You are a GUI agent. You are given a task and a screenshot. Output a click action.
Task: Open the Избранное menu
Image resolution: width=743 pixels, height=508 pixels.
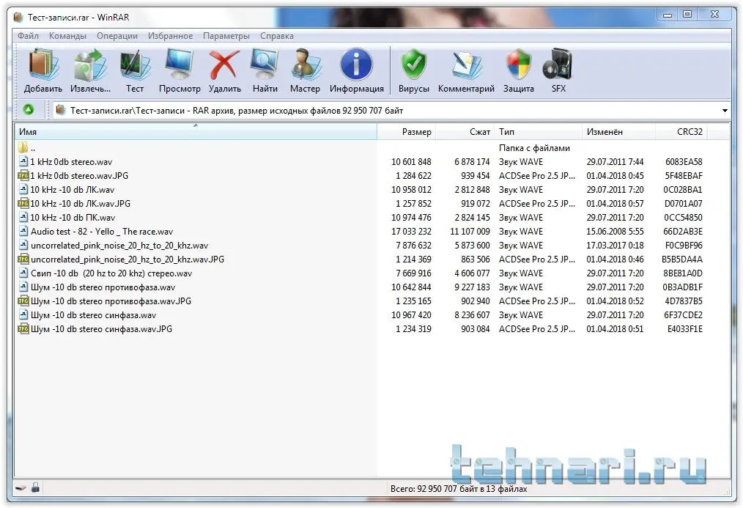point(170,36)
